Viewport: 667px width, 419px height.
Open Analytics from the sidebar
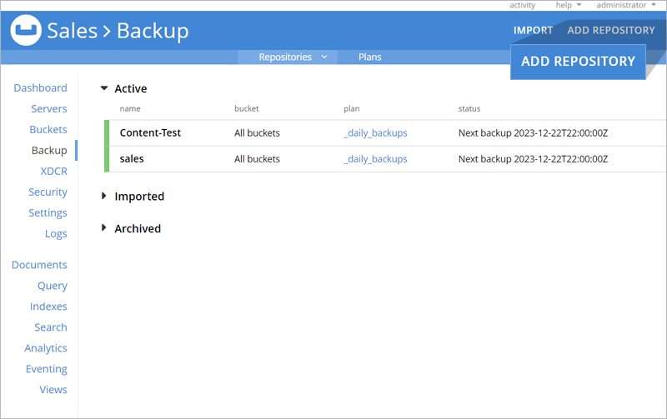[x=46, y=348]
